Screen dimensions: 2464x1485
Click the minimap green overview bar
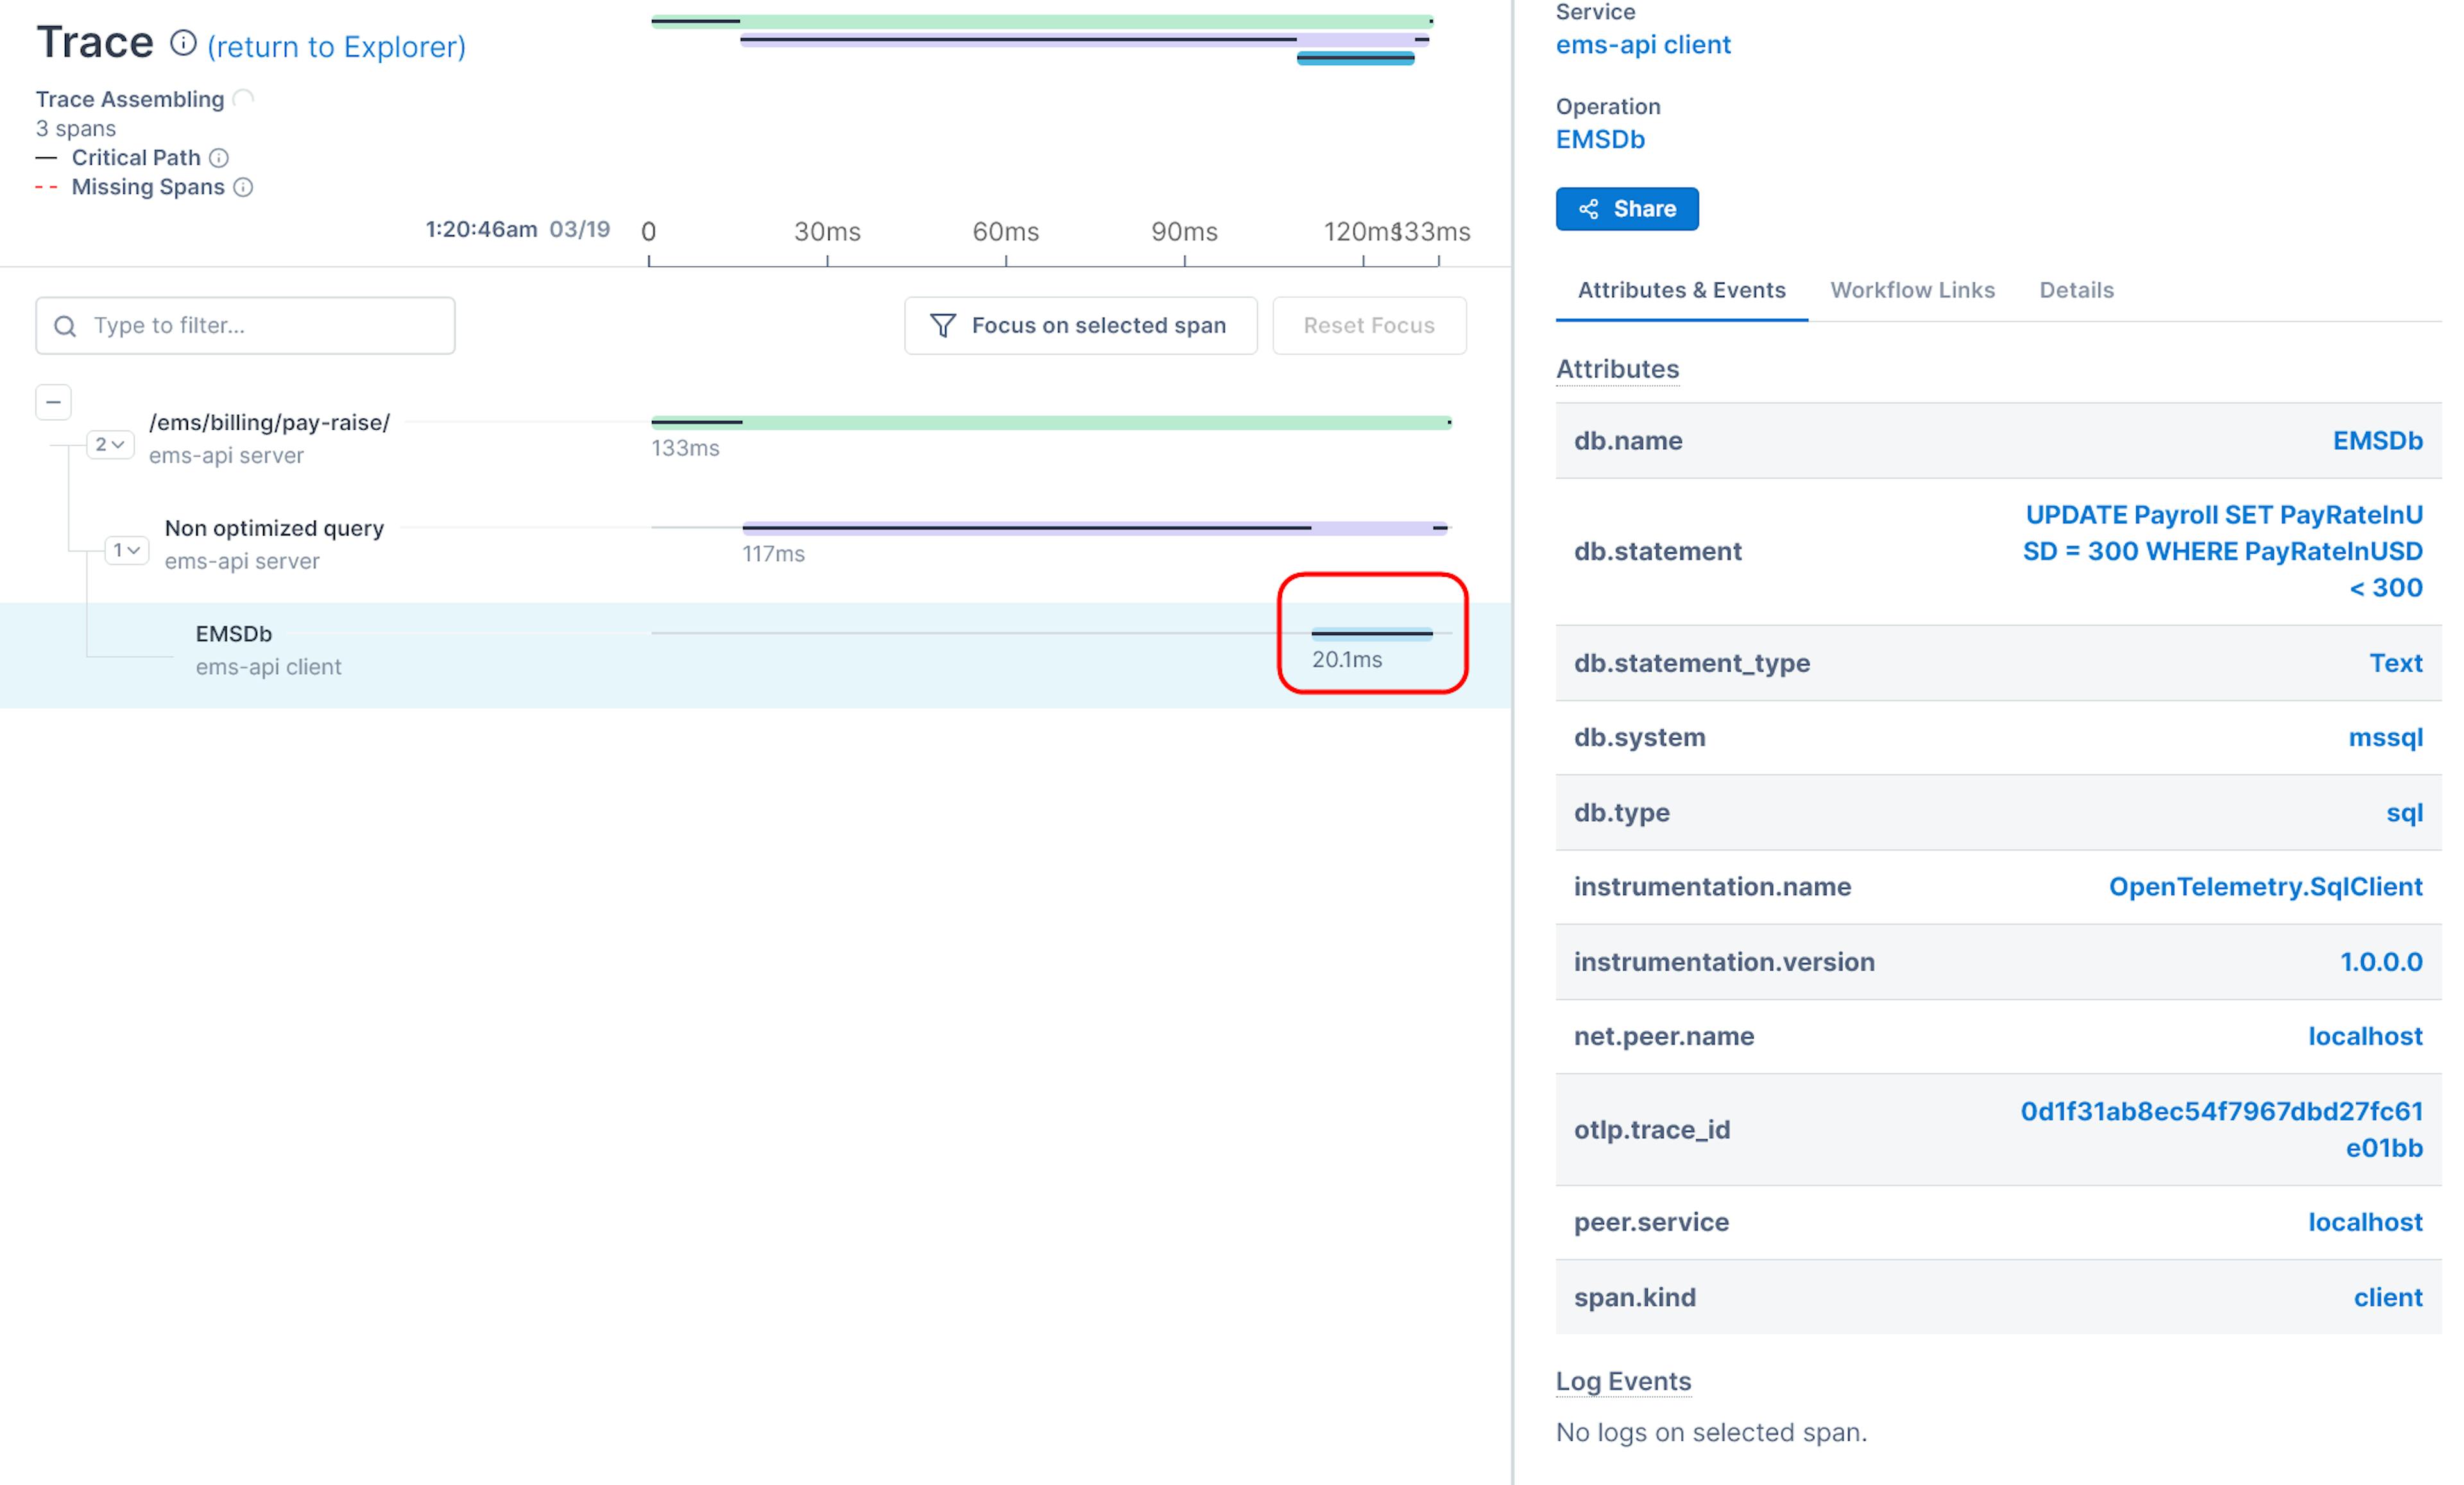coord(1042,21)
